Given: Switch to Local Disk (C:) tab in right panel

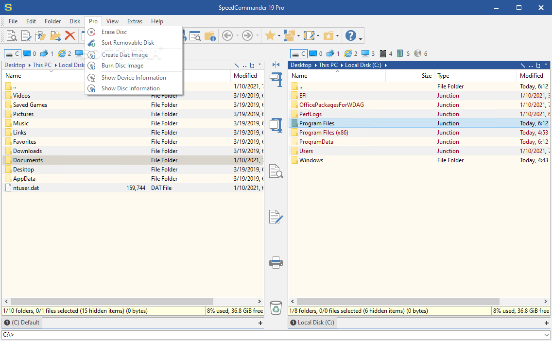Looking at the screenshot, I should (x=312, y=323).
